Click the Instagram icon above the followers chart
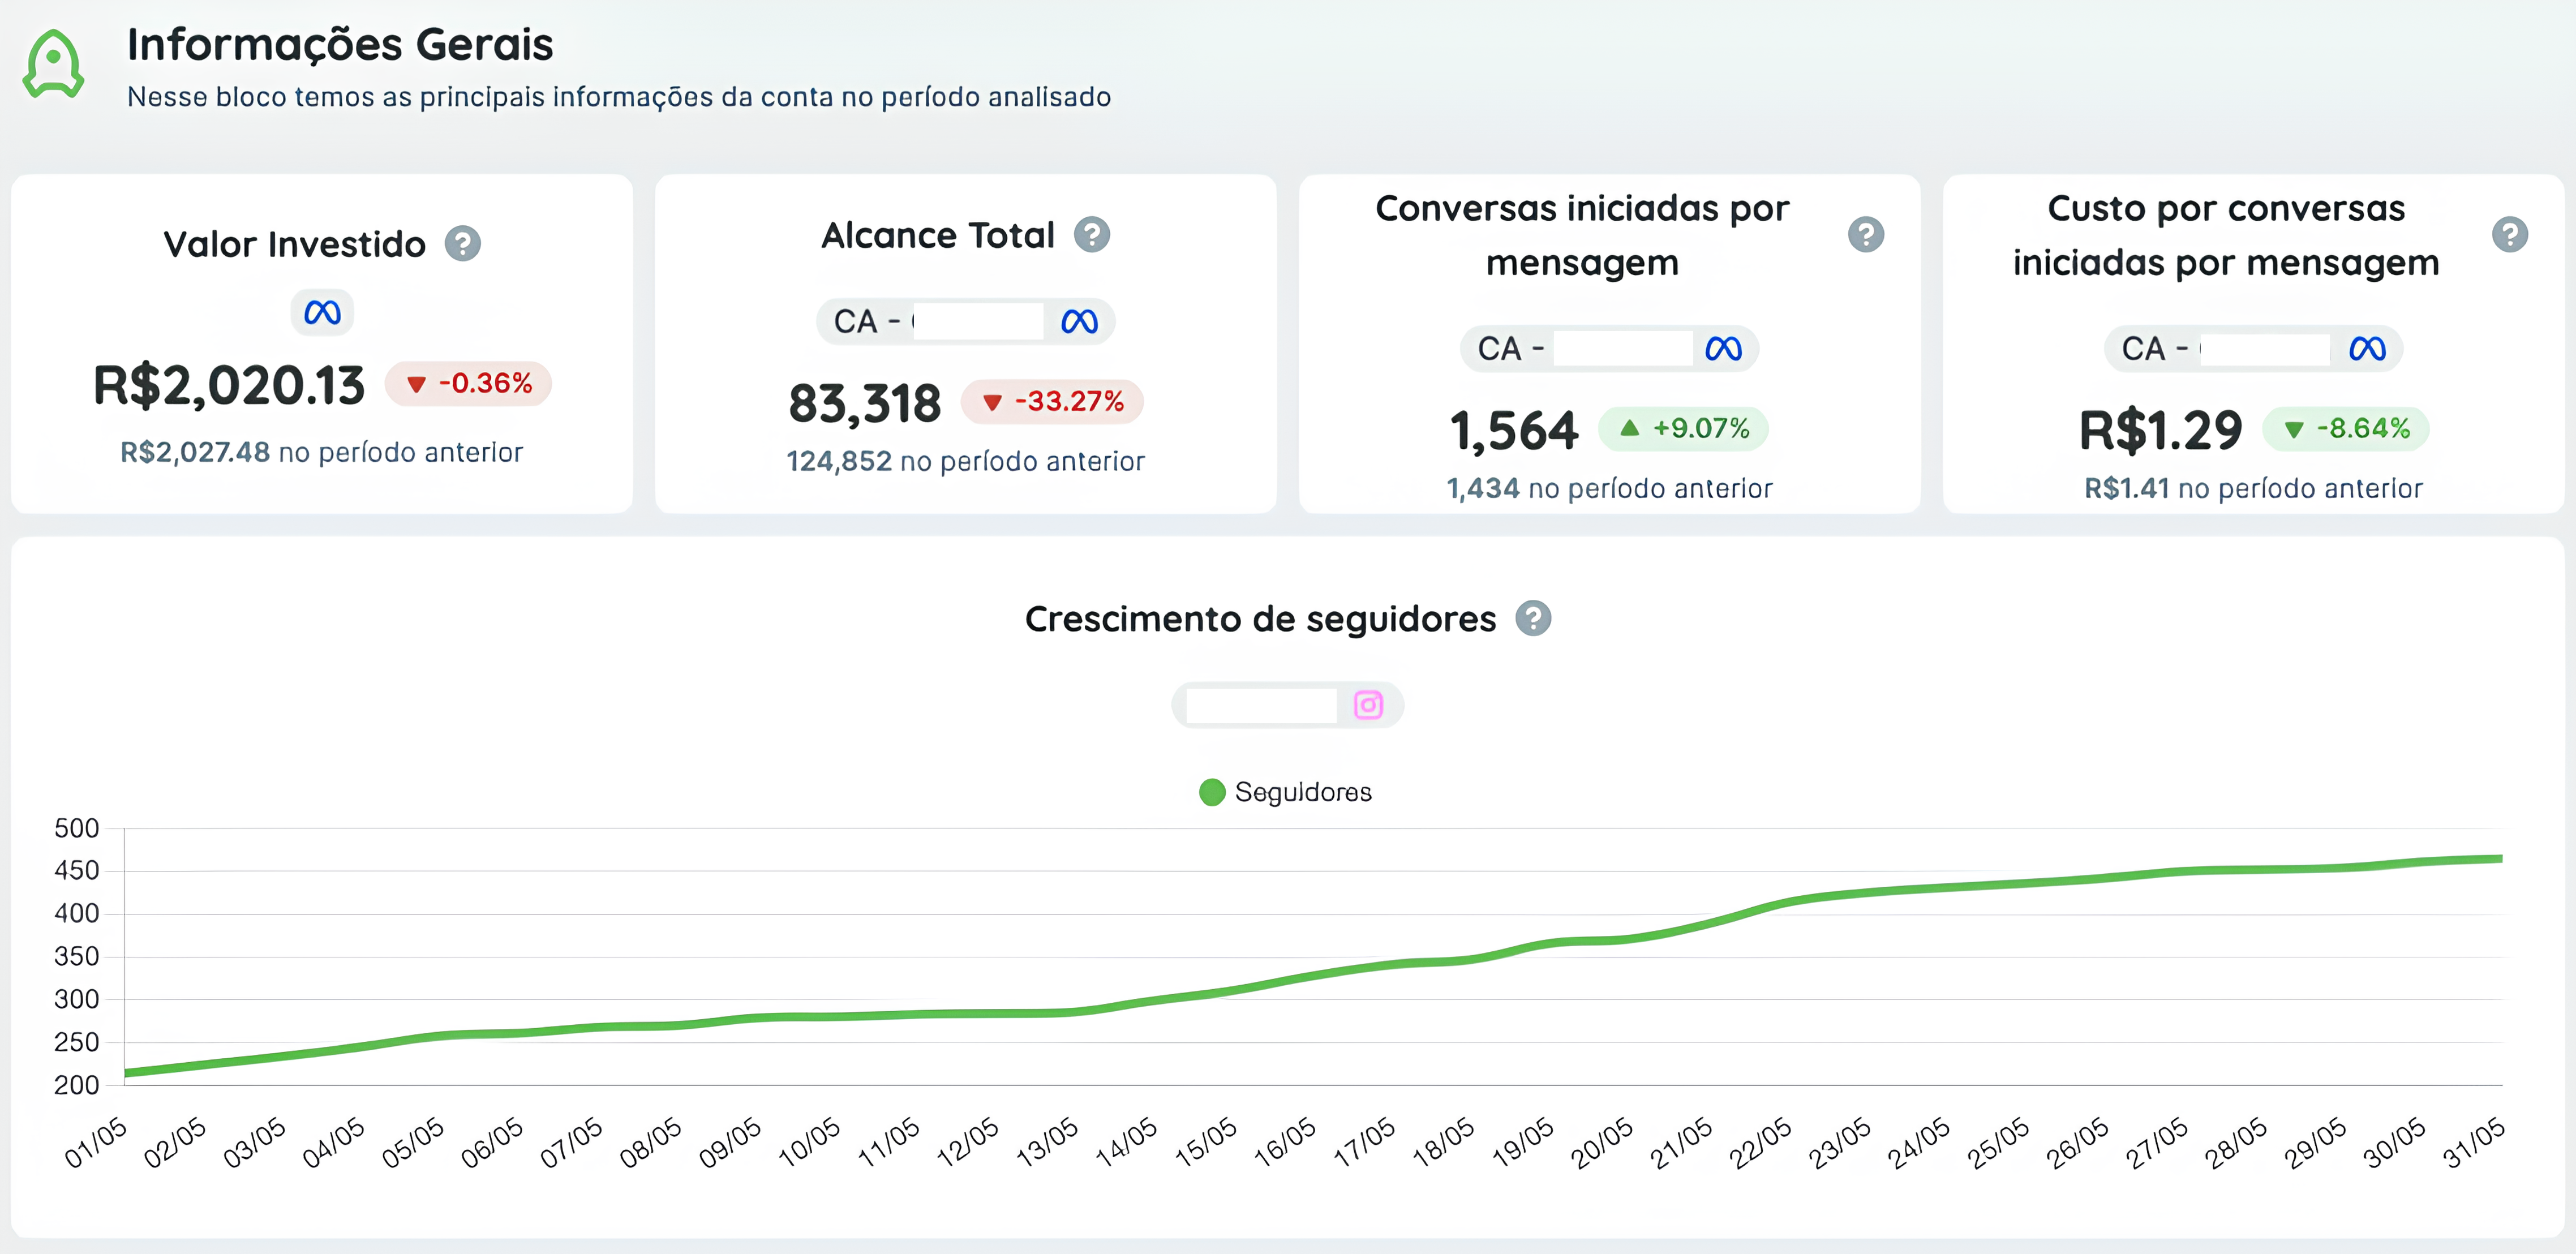 pyautogui.click(x=1369, y=705)
